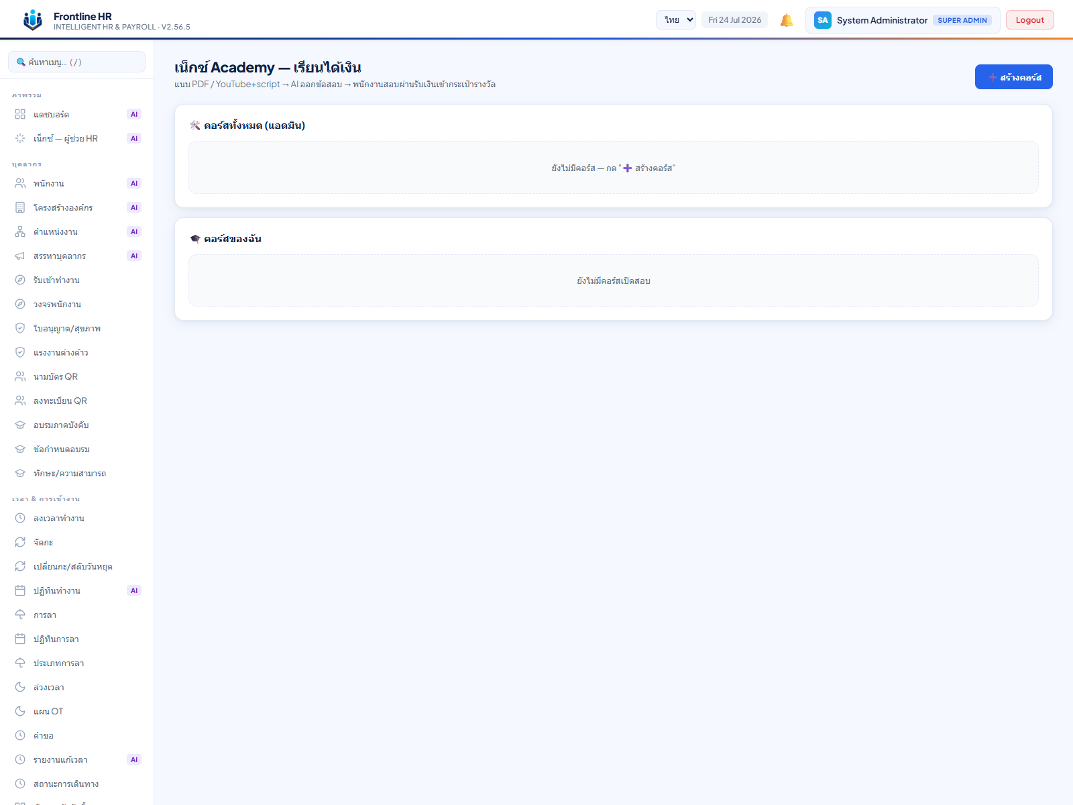Click the Logout button
Screen dimensions: 1073x805
tap(1030, 20)
